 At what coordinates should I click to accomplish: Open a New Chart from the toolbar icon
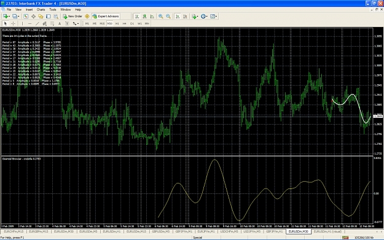pos(5,17)
